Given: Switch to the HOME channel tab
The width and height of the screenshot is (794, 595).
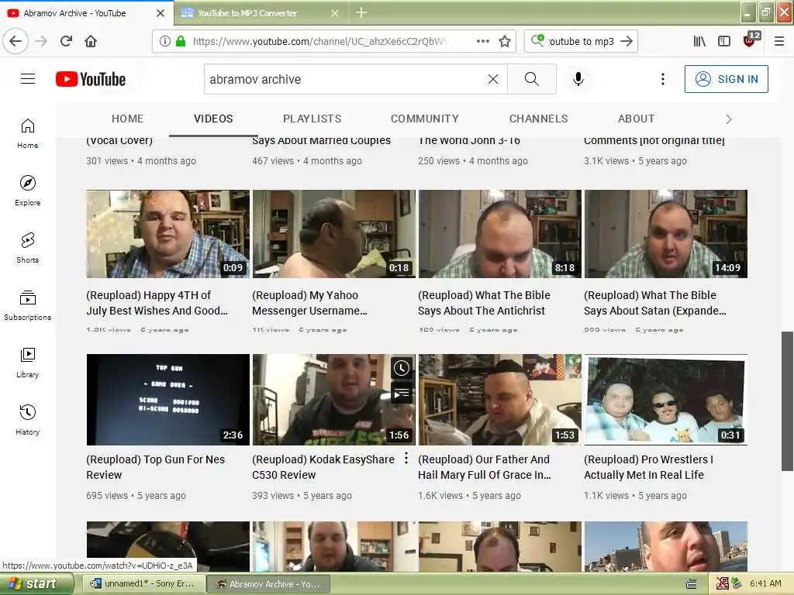Looking at the screenshot, I should [128, 119].
